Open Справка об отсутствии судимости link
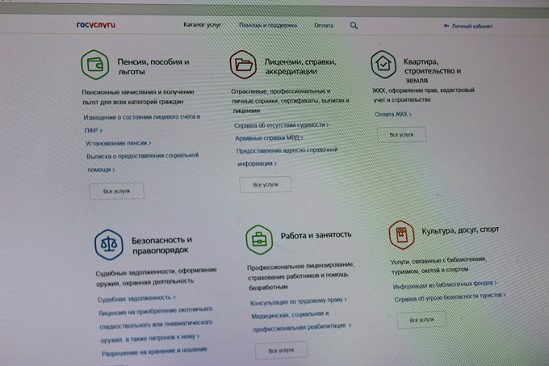This screenshot has height=366, width=549. (282, 125)
